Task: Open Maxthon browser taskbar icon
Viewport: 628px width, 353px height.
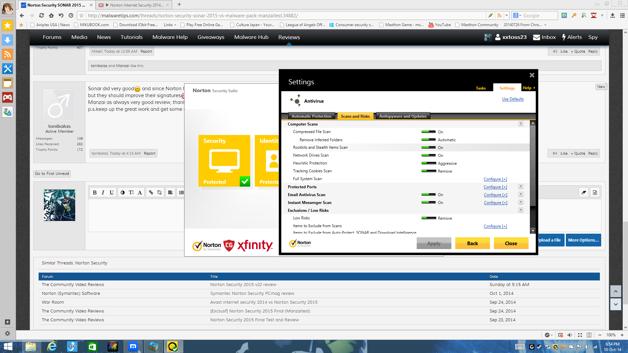Action: (133, 346)
